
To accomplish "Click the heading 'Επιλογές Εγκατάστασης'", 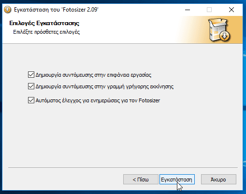I will pyautogui.click(x=44, y=23).
